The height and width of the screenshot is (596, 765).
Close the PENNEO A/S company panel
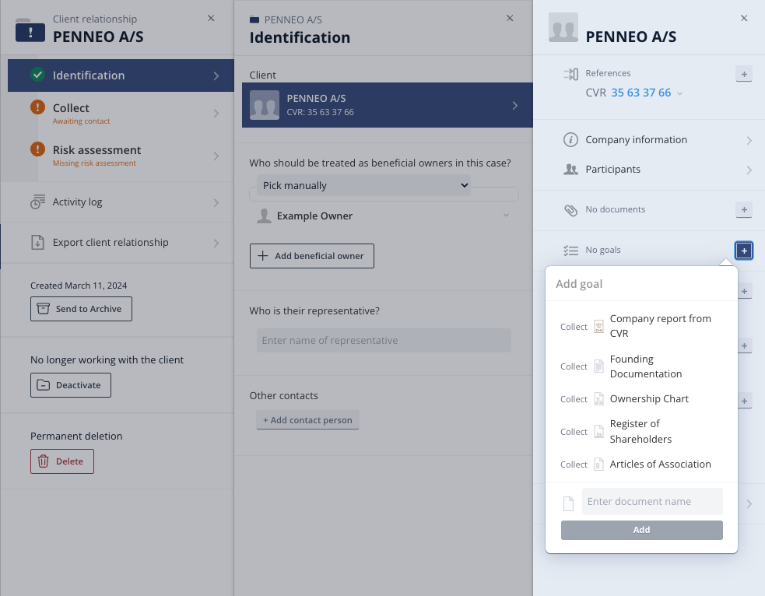pos(744,18)
